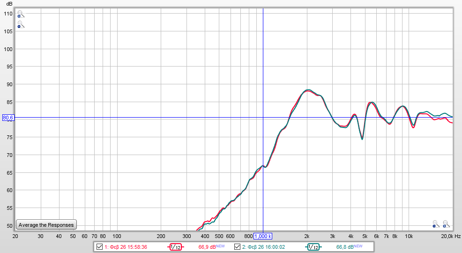Select the 1,000 k cursor frequency label
Image resolution: width=462 pixels, height=253 pixels.
(x=263, y=236)
